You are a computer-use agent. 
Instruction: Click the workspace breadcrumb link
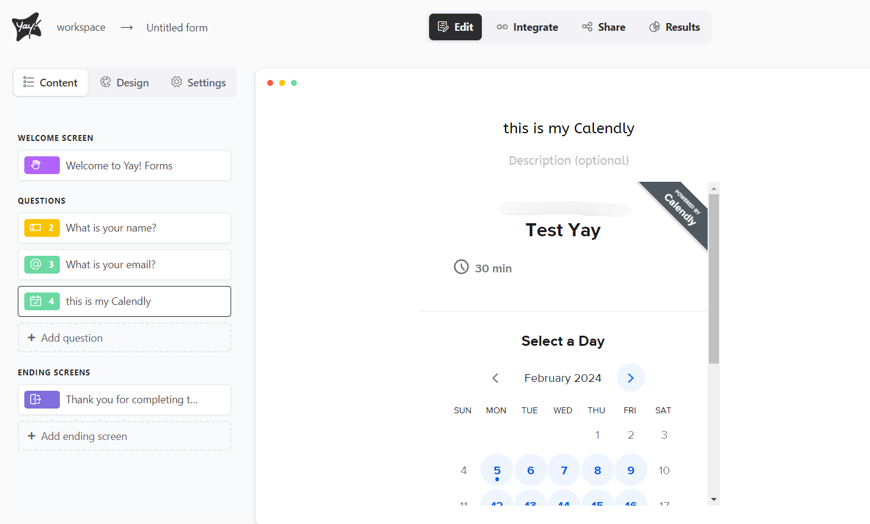(x=81, y=28)
